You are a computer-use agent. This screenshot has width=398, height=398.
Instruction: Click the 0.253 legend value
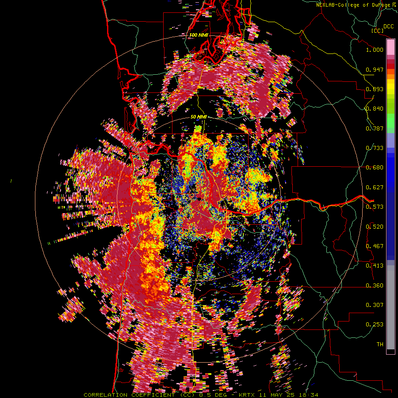pyautogui.click(x=375, y=325)
